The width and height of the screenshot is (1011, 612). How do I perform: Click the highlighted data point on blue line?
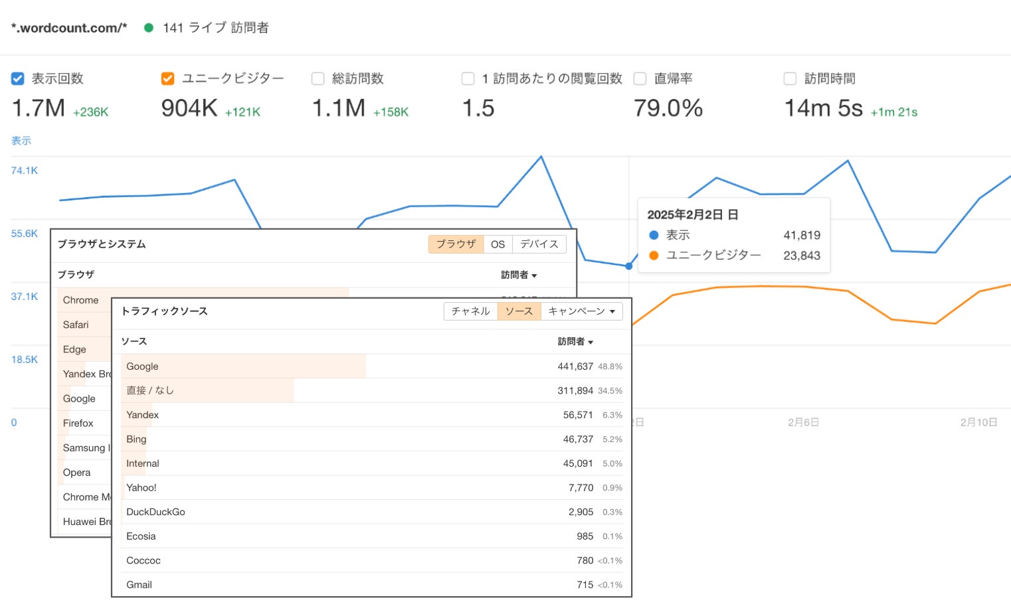629,266
